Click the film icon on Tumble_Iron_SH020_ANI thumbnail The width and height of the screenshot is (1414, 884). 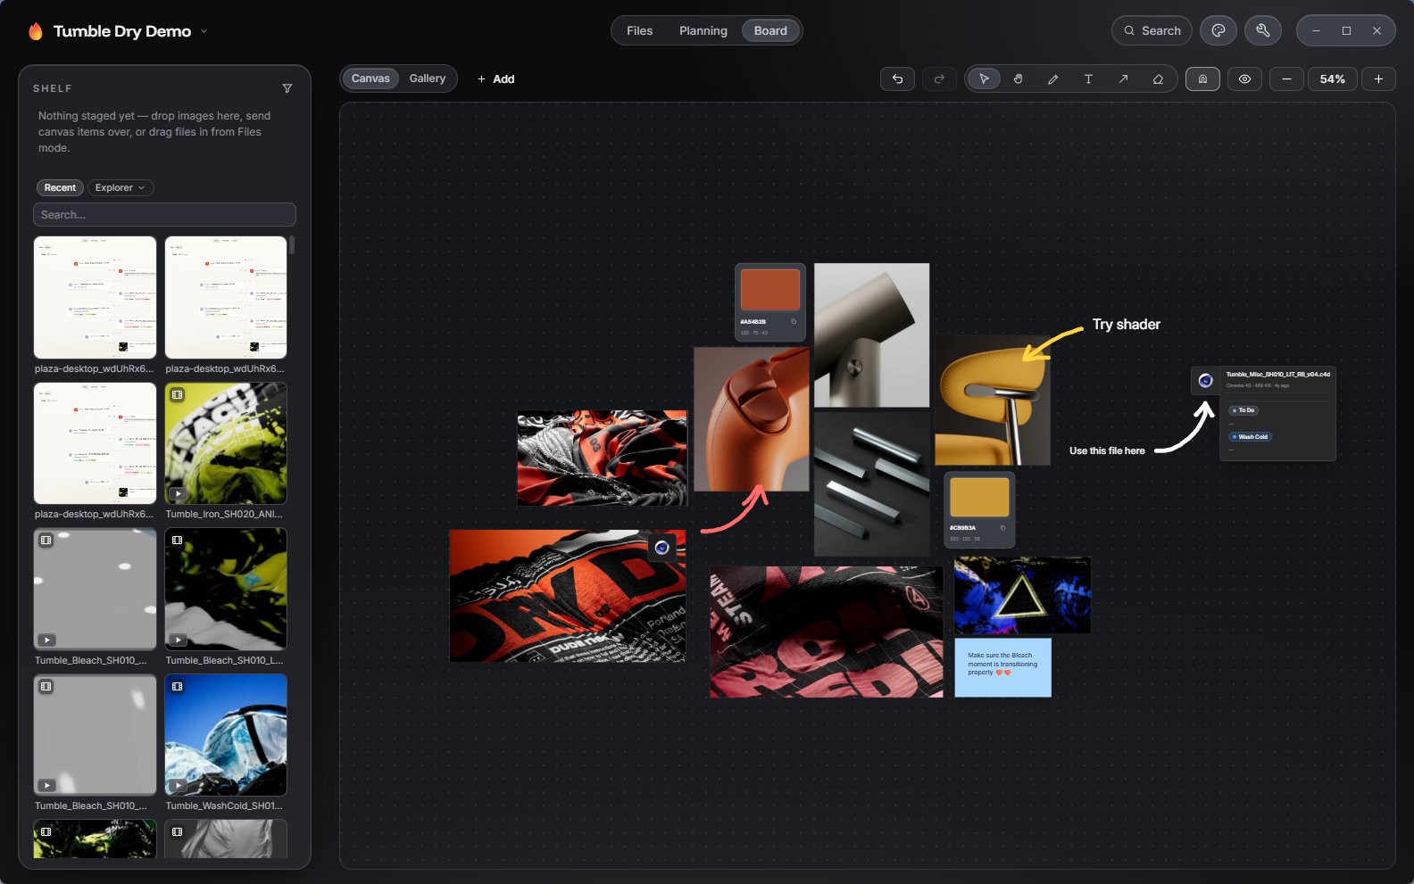178,394
